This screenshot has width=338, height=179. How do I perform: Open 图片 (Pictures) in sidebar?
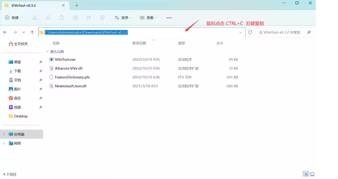coord(15,89)
